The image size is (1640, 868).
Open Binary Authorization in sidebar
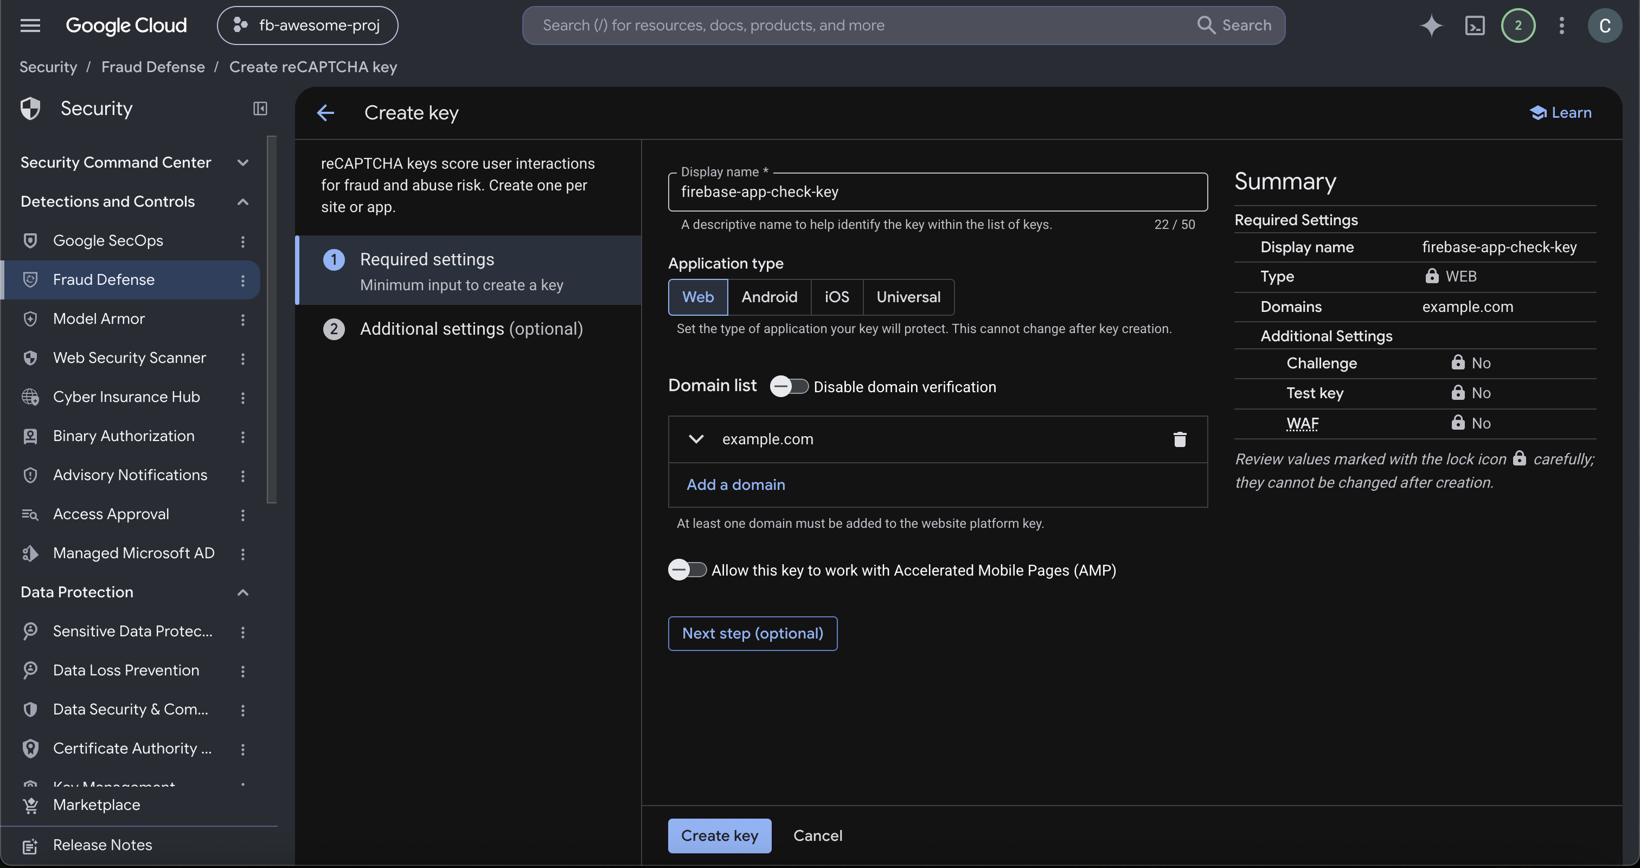(x=124, y=436)
